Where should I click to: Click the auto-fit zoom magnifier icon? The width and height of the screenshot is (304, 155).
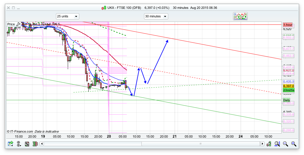point(277,144)
